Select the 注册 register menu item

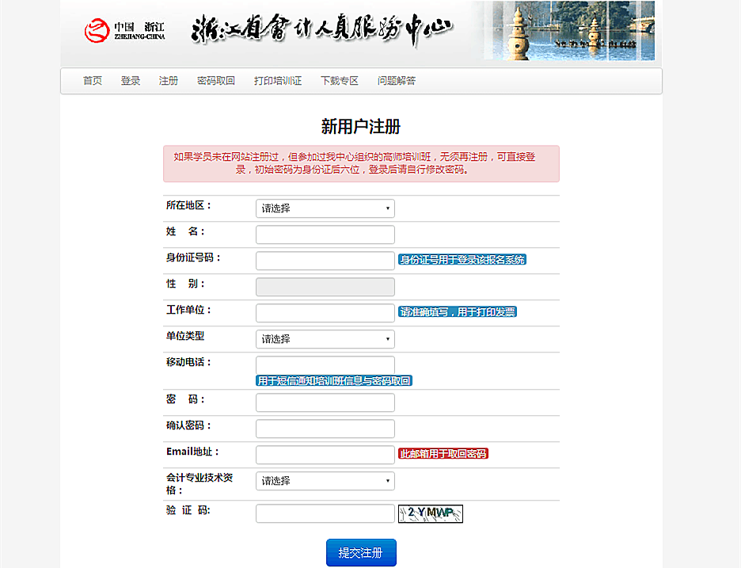[x=169, y=81]
